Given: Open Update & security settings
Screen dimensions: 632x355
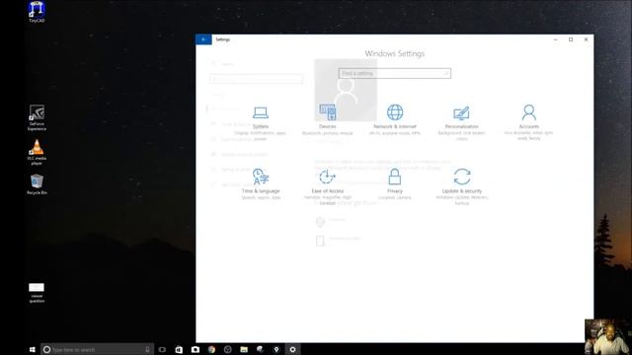Looking at the screenshot, I should point(462,186).
